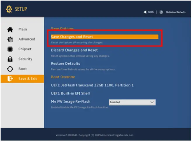This screenshot has width=193, height=142.
Task: Click the BACK label in the header
Action: pos(151,12)
